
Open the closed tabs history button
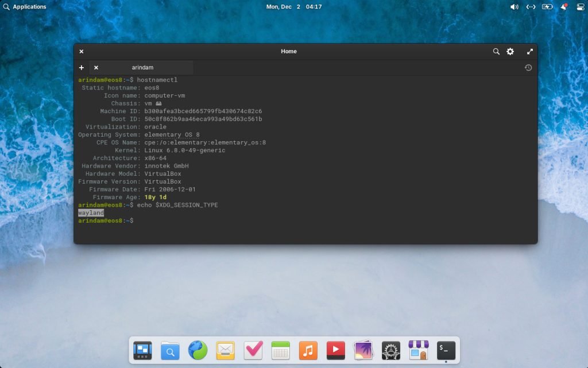point(528,68)
